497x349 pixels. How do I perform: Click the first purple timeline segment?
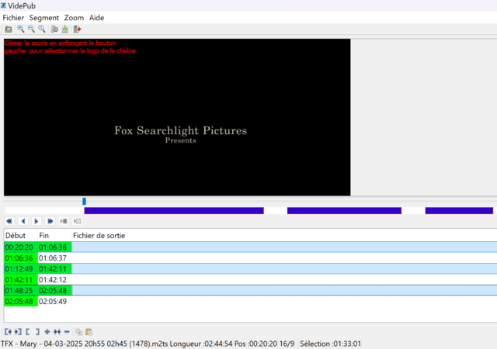point(174,211)
